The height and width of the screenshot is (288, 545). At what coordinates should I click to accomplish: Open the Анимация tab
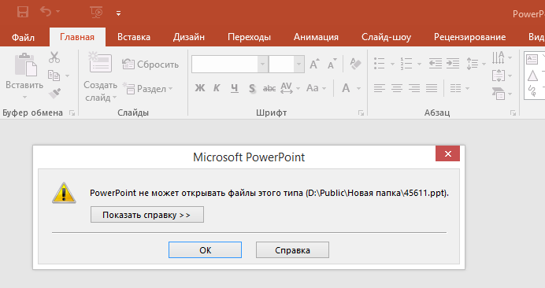pyautogui.click(x=316, y=37)
